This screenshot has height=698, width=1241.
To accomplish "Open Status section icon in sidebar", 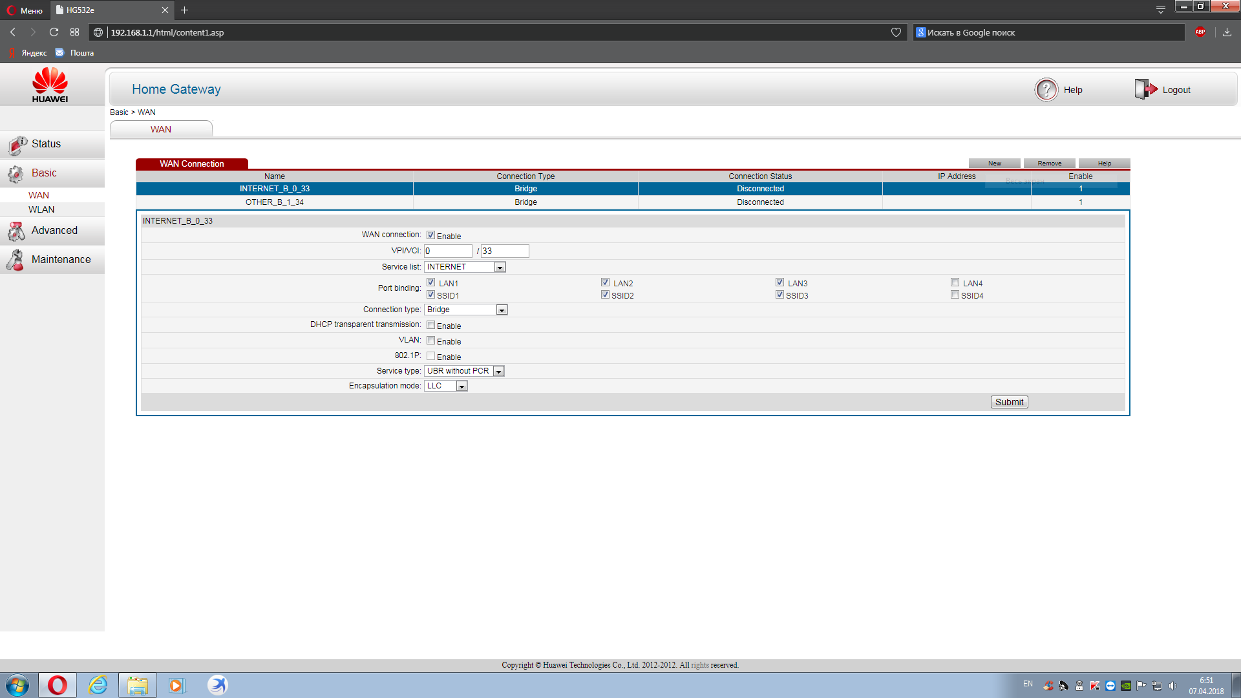I will point(17,145).
